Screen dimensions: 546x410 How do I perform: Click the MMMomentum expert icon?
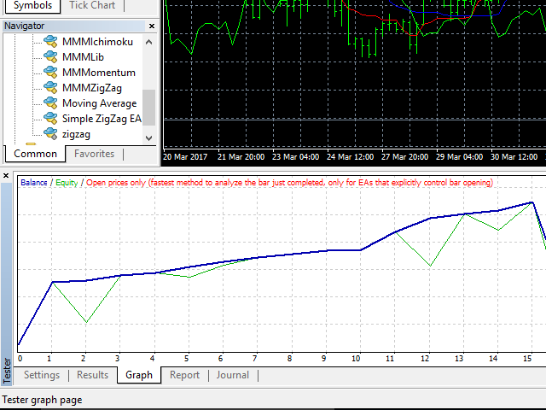50,73
